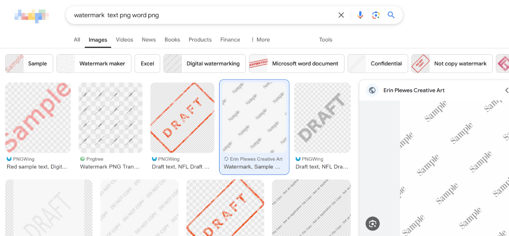This screenshot has width=509, height=236.
Task: Open the gray DRAFT text thumbnail, top row
Action: click(322, 118)
